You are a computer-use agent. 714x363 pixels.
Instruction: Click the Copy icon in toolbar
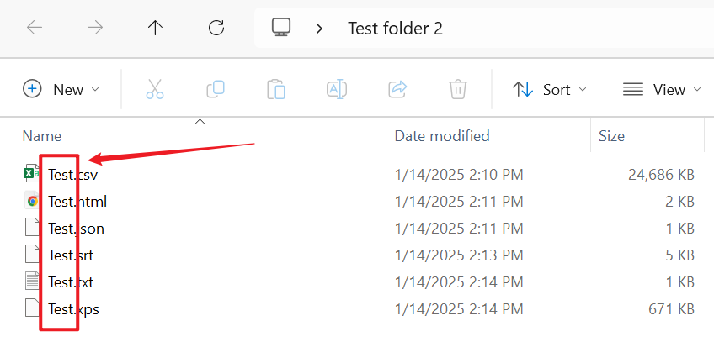pyautogui.click(x=216, y=89)
